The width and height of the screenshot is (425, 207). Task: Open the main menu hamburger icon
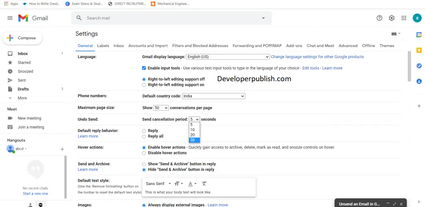pos(10,18)
